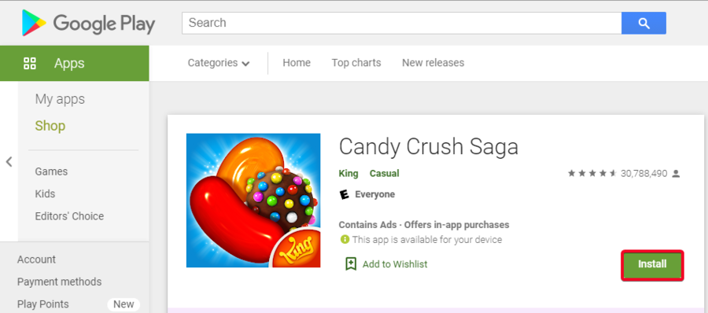The height and width of the screenshot is (313, 708).
Task: Click the Google Play logo
Action: 88,24
